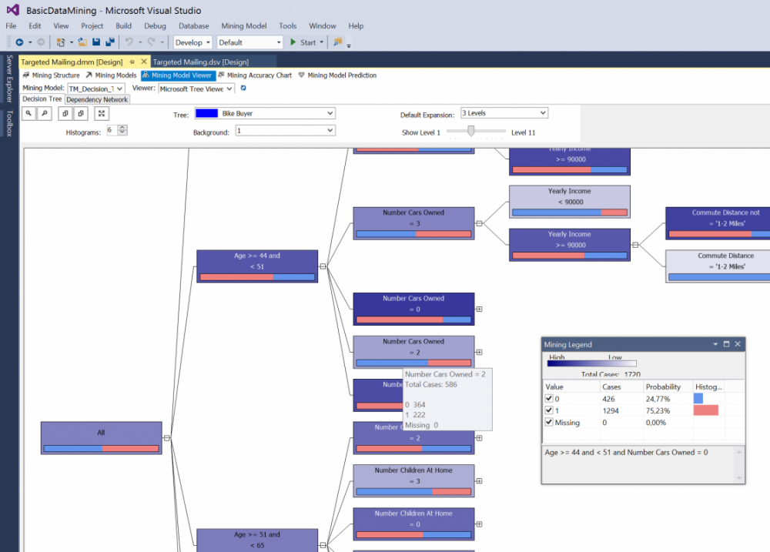Viewport: 770px width, 552px height.
Task: Open the Mining Model menu
Action: (x=243, y=26)
